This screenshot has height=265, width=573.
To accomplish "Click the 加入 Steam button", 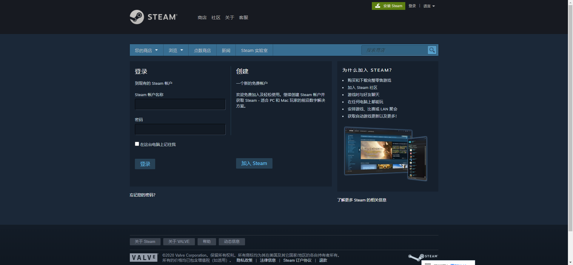I will [x=254, y=163].
